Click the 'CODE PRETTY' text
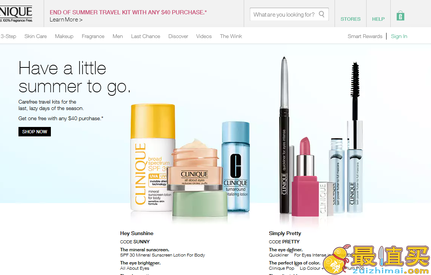431x275 pixels. pos(284,242)
